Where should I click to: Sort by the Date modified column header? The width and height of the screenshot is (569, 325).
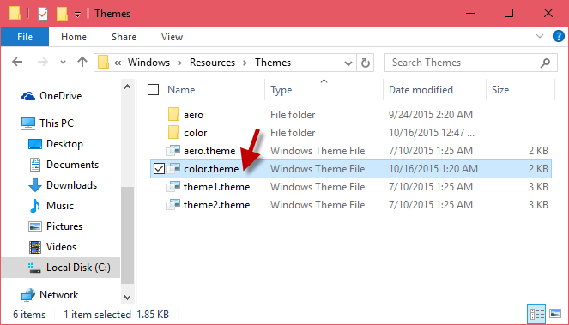point(421,90)
